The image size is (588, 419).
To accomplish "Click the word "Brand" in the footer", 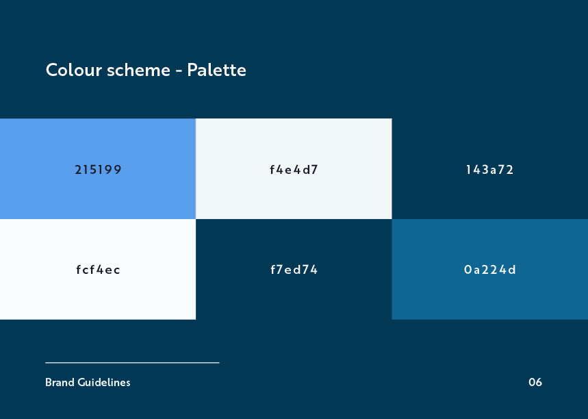I will click(x=60, y=382).
